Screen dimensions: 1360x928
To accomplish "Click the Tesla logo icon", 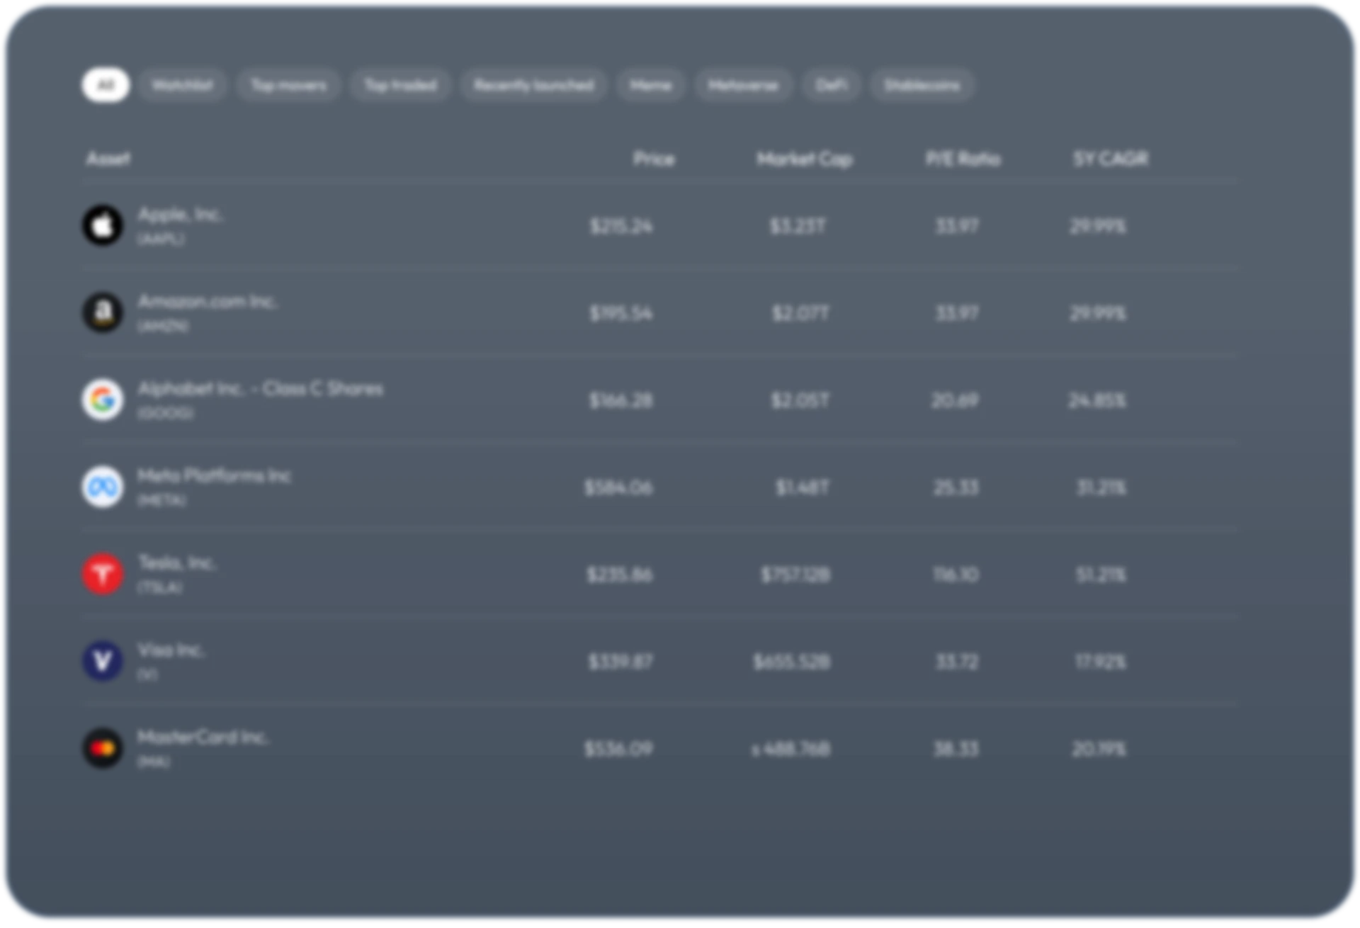I will coord(103,574).
